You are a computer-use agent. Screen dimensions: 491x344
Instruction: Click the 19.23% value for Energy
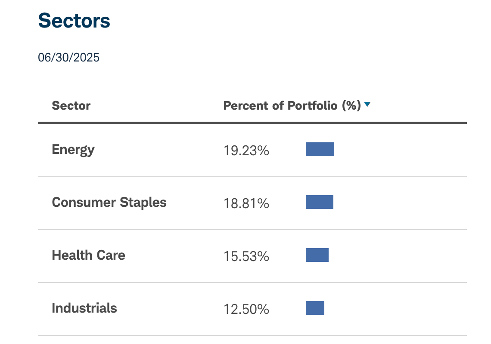tap(246, 150)
